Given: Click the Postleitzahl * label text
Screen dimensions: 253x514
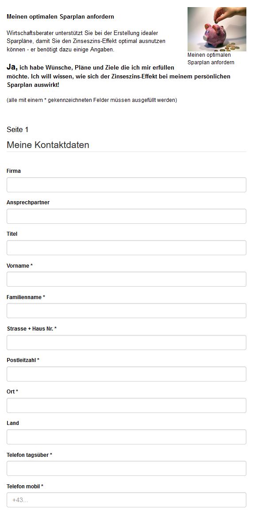Looking at the screenshot, I should coord(23,360).
